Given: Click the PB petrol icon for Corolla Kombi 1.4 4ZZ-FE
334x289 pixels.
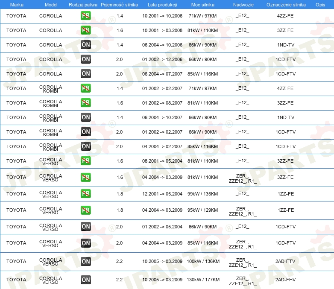Looking at the screenshot, I should tap(85, 88).
